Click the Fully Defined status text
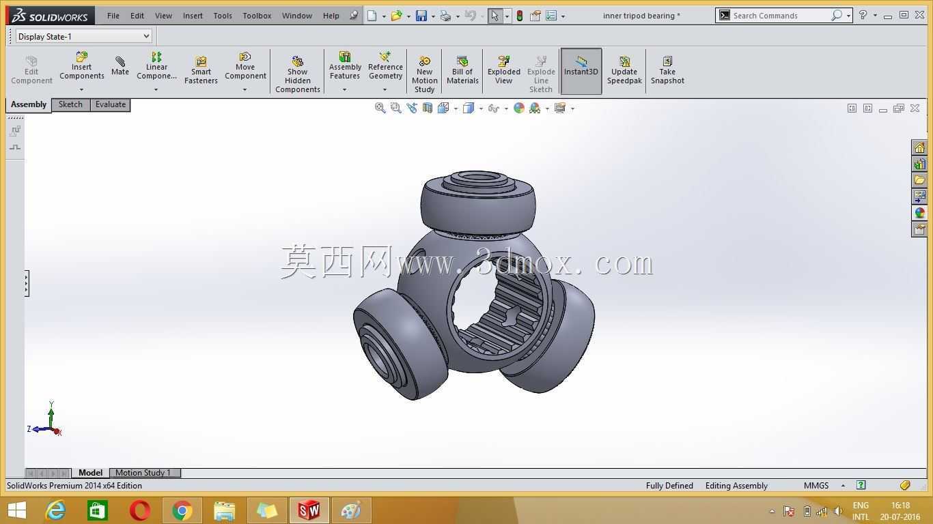 tap(669, 486)
